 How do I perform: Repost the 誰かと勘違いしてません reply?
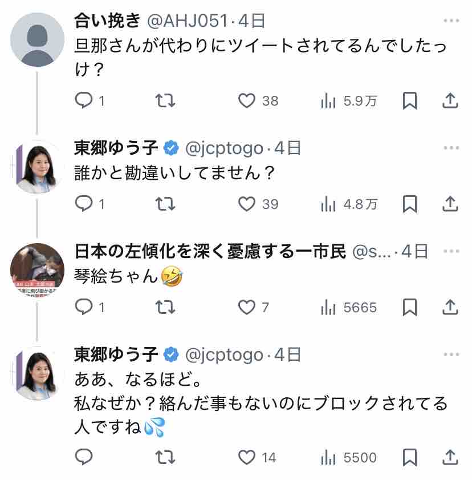165,204
